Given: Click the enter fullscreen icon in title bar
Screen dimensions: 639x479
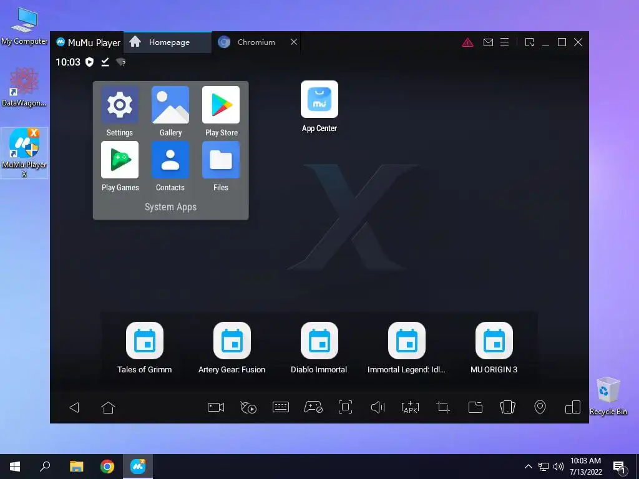Looking at the screenshot, I should 529,42.
